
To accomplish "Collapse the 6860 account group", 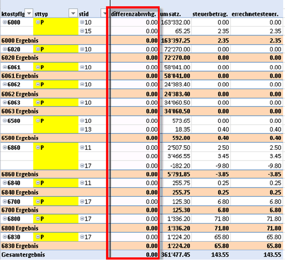I will pyautogui.click(x=5, y=147).
